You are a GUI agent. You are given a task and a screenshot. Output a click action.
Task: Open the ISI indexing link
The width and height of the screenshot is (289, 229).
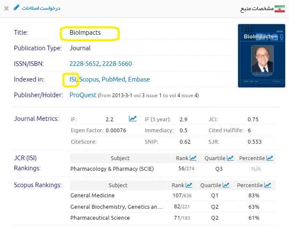tap(73, 79)
